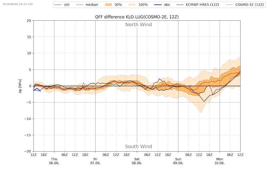Viewport: 267px width, 170px height.
Task: Click the 'median' legend label
Action: click(92, 5)
